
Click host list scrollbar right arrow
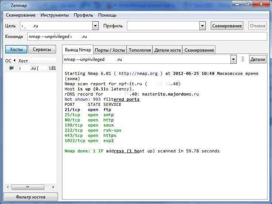pyautogui.click(x=53, y=187)
